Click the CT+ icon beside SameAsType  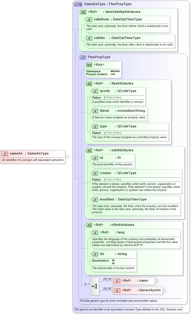(x=78, y=4)
